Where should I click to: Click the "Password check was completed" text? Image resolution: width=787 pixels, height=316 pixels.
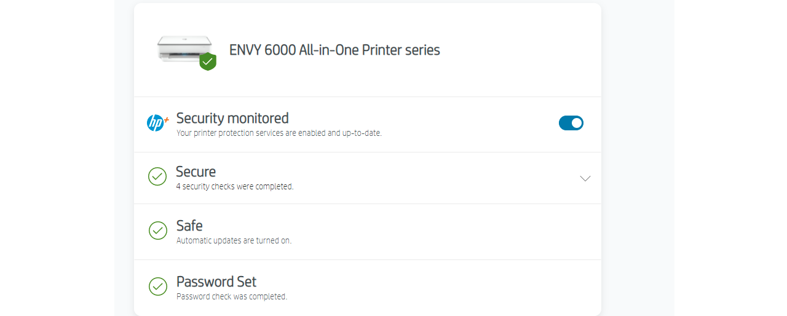click(x=232, y=296)
